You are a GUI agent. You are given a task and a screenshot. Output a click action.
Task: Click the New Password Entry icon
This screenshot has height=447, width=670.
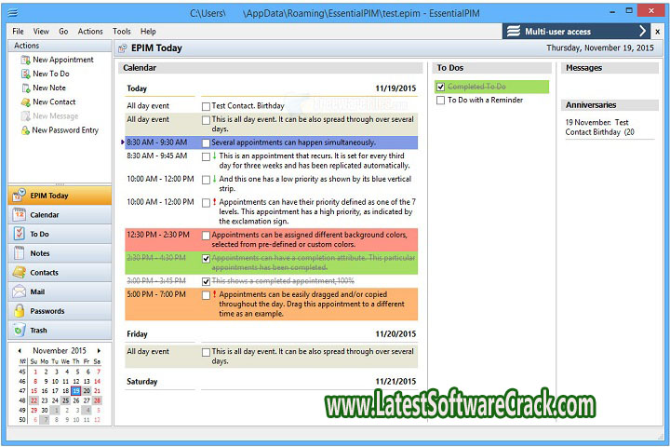[x=24, y=130]
